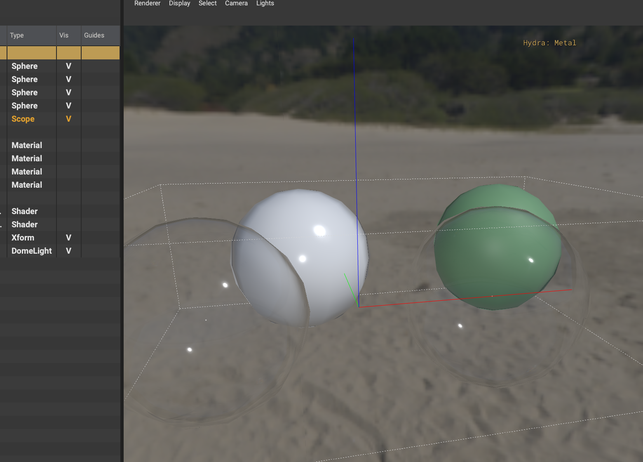Click the Vis column header
The height and width of the screenshot is (462, 643).
pos(64,35)
